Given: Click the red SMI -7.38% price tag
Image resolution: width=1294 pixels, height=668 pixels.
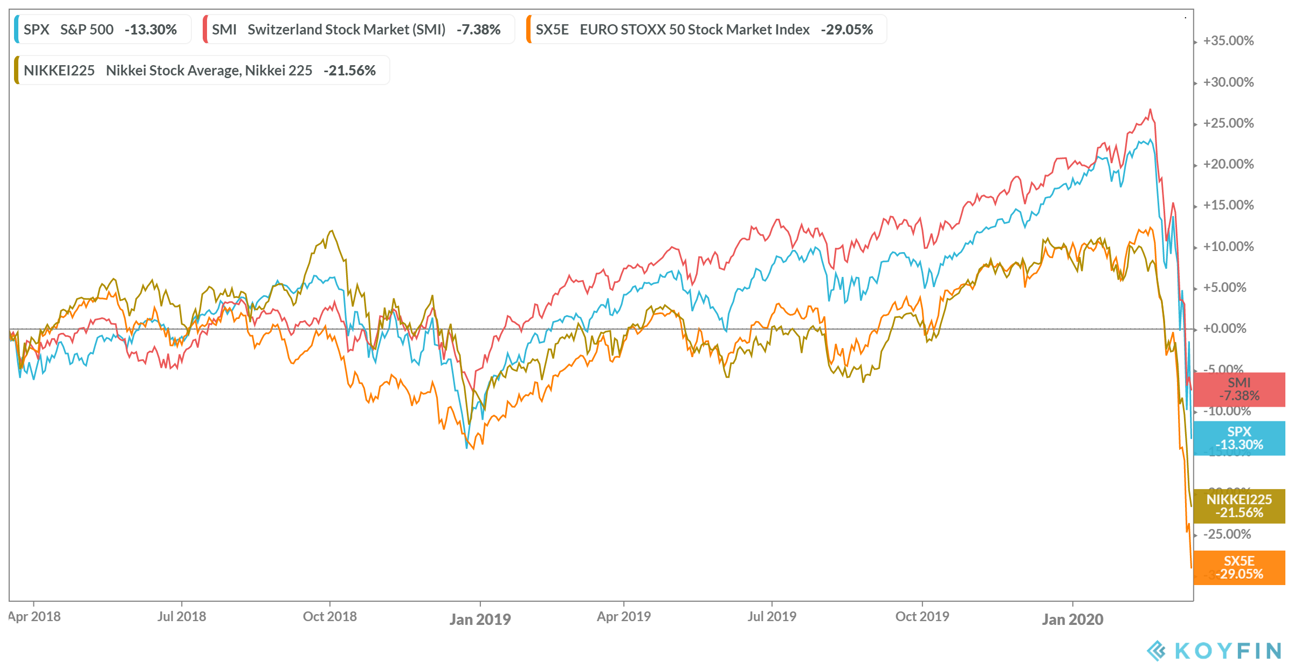Looking at the screenshot, I should 1239,389.
